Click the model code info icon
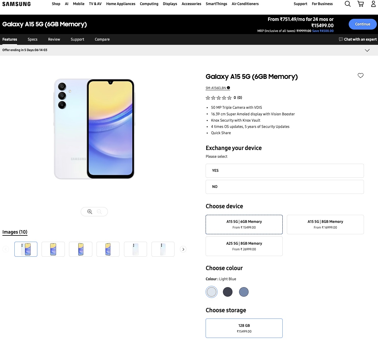The width and height of the screenshot is (378, 340). pos(228,88)
